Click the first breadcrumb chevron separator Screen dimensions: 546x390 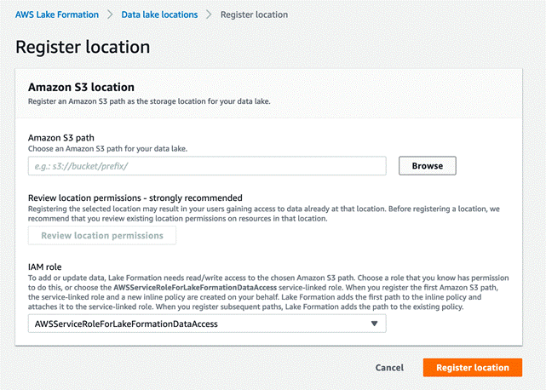(x=111, y=14)
